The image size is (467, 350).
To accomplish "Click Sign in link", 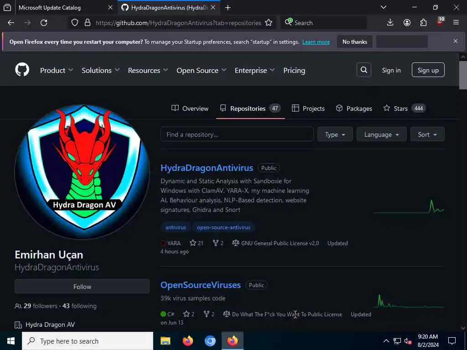I will pos(391,70).
